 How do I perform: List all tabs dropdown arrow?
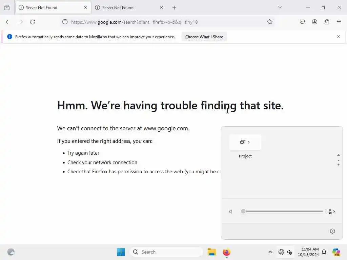pyautogui.click(x=280, y=7)
